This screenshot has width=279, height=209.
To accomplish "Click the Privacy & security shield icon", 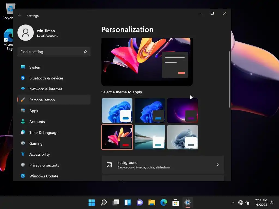I will pyautogui.click(x=23, y=165).
